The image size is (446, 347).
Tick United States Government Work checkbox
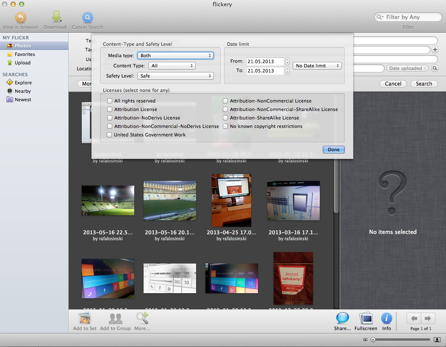(x=110, y=135)
